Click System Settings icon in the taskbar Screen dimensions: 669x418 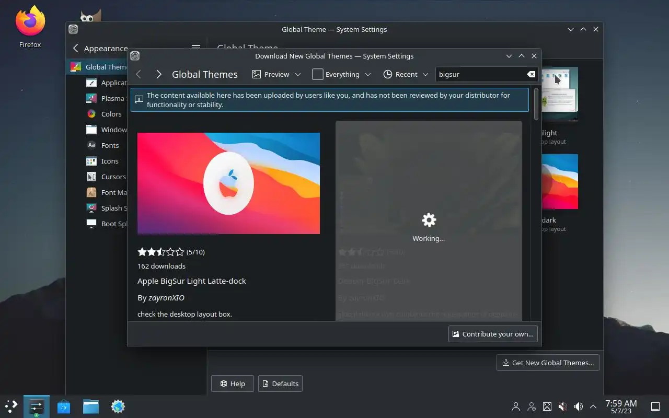(x=37, y=406)
